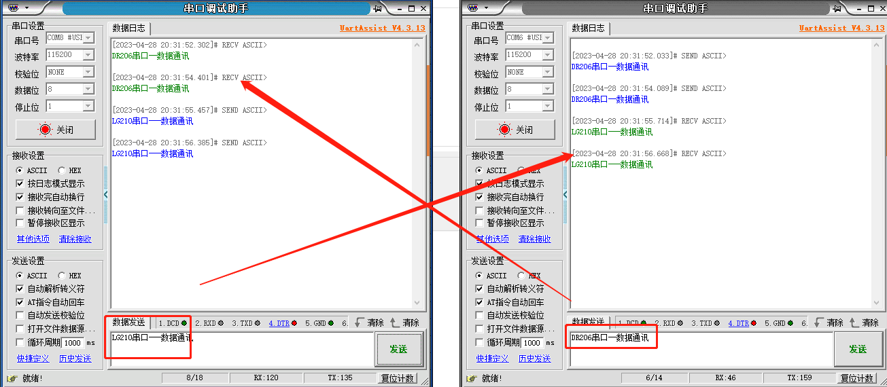Select HEX radio under 发送设置 in COM6 window
The height and width of the screenshot is (387, 887).
coord(522,276)
